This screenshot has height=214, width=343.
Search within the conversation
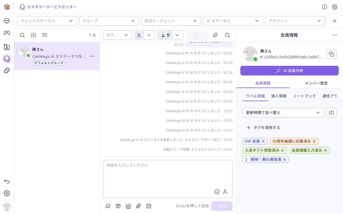(228, 35)
